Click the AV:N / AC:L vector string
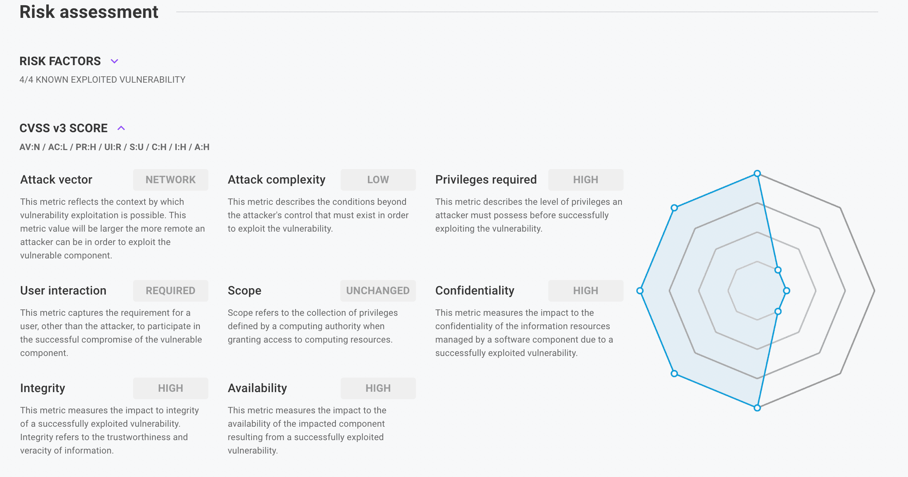Image resolution: width=908 pixels, height=477 pixels. pyautogui.click(x=114, y=147)
